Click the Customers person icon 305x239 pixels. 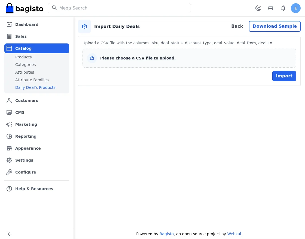coord(9,100)
